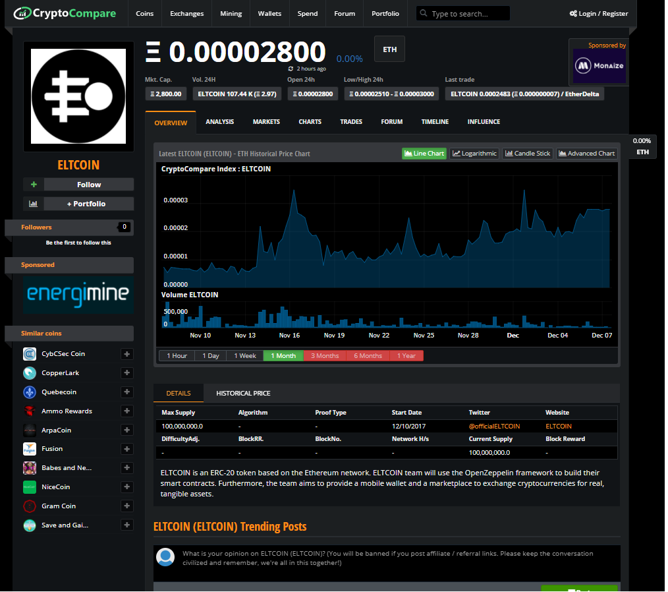Open the Spend menu
The height and width of the screenshot is (592, 668).
[x=308, y=14]
